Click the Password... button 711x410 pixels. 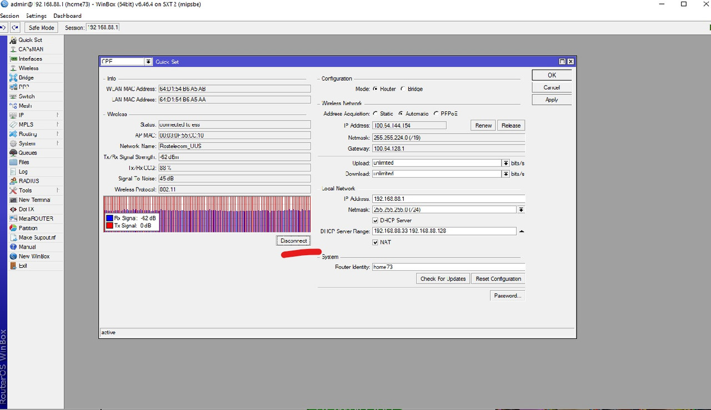(x=508, y=296)
